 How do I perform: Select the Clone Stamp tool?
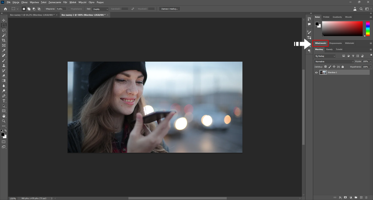tap(4, 66)
